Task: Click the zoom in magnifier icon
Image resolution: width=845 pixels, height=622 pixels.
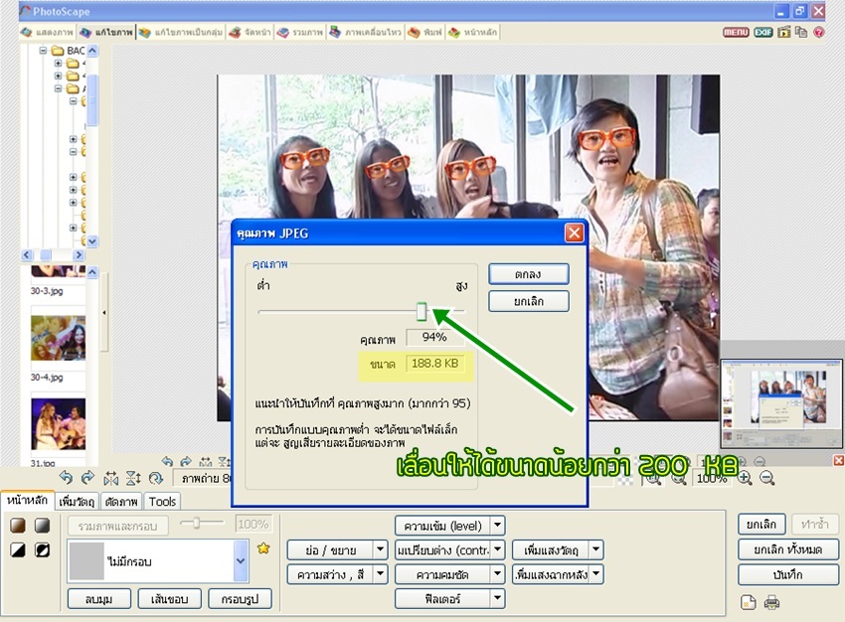Action: tap(746, 477)
